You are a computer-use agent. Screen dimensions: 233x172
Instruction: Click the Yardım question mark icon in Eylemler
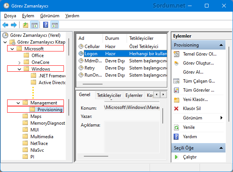[176, 137]
